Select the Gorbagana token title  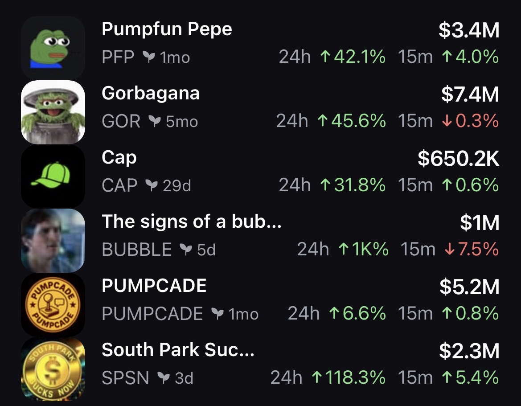150,94
